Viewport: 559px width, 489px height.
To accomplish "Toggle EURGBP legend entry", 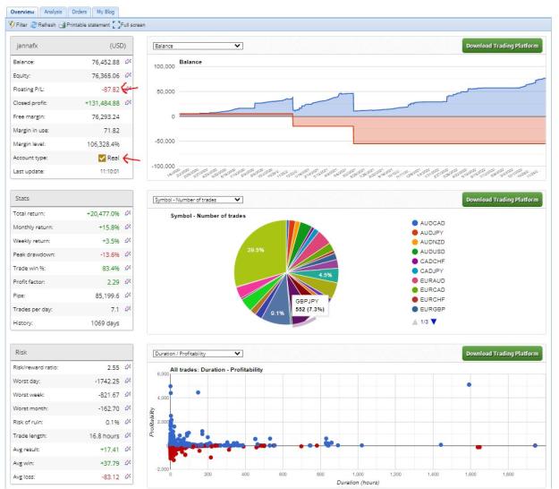I will click(428, 309).
